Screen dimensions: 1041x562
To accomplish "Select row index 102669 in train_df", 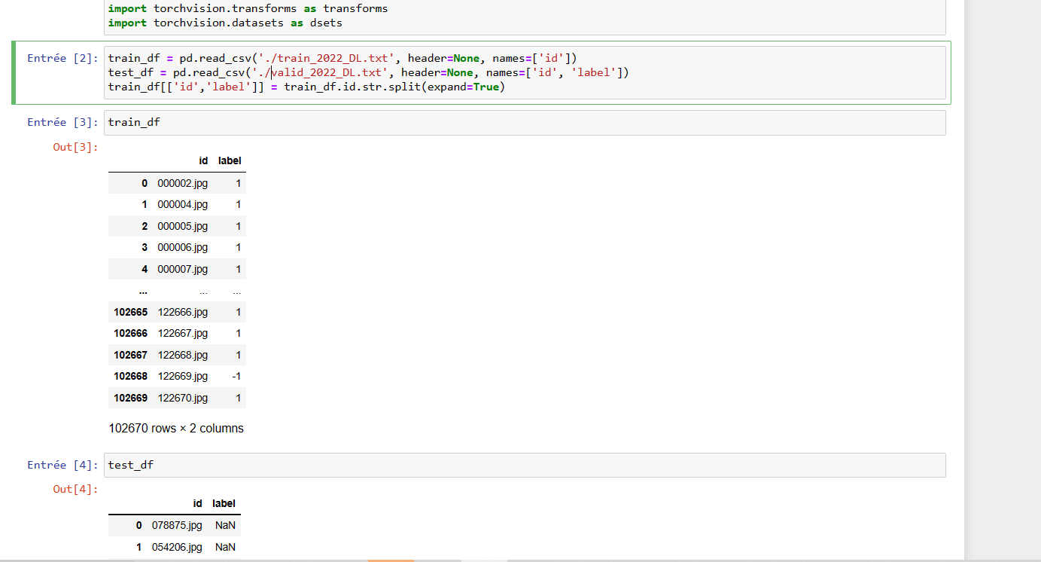I will point(131,398).
